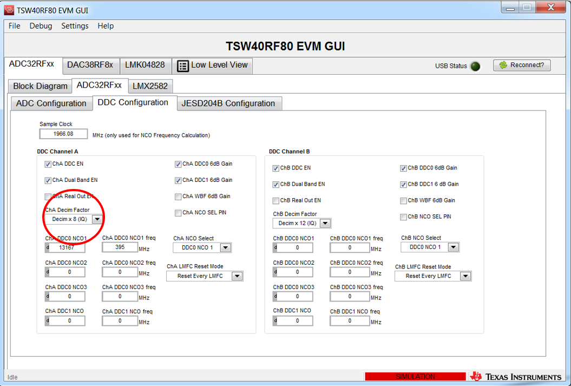Toggle ChA DDC EN checkbox
571x386 pixels.
[x=48, y=164]
